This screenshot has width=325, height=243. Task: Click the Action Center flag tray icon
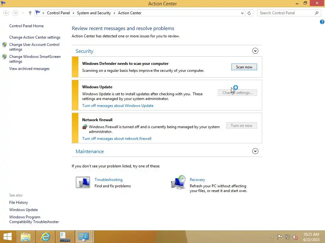280,237
